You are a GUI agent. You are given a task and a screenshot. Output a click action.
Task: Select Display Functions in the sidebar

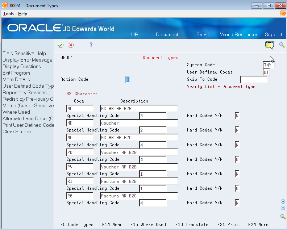click(x=22, y=66)
